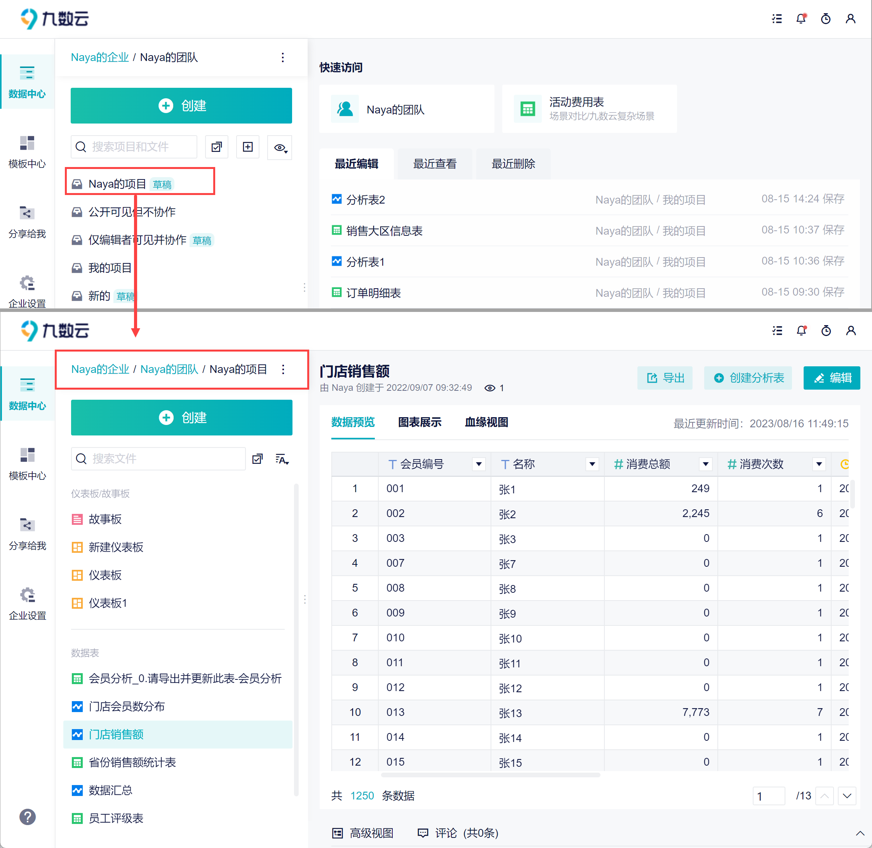Open the notification bell in lower header
This screenshot has height=848, width=872.
tap(801, 331)
